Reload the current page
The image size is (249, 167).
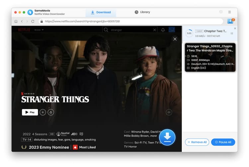coord(33,21)
